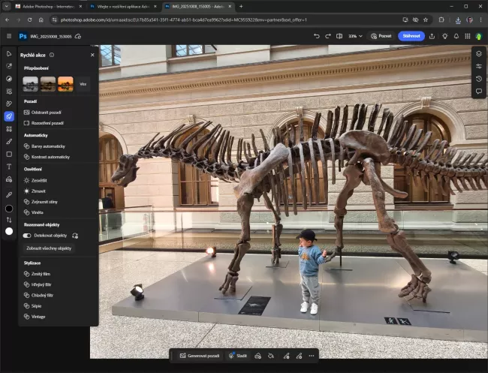This screenshot has height=373, width=488.
Task: Expand more adjustment presets with Více
Action: click(x=83, y=84)
